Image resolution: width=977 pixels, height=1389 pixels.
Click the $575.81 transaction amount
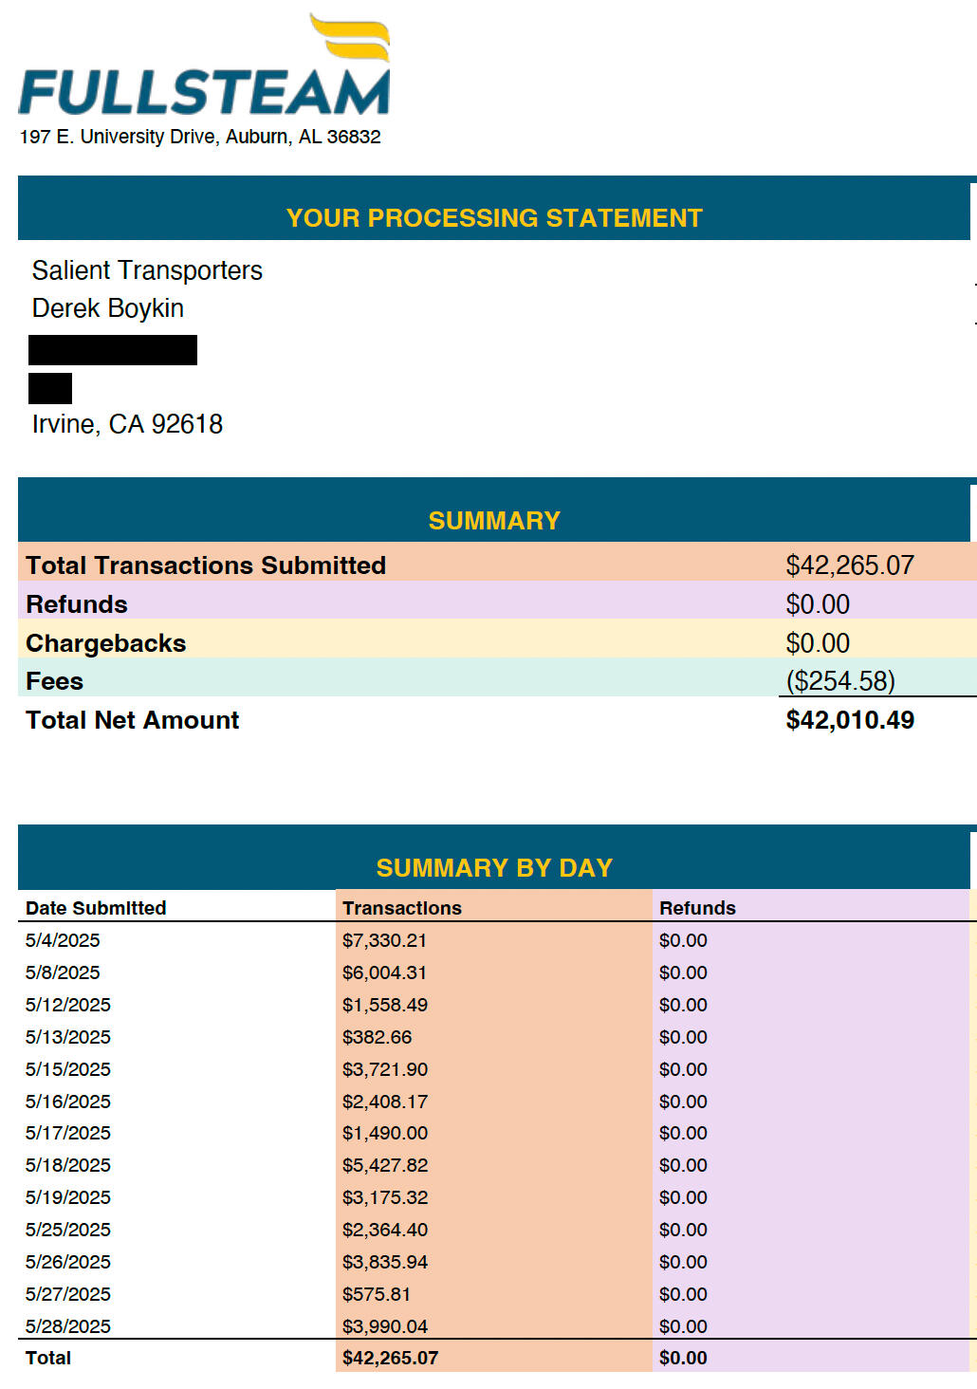[x=377, y=1294]
